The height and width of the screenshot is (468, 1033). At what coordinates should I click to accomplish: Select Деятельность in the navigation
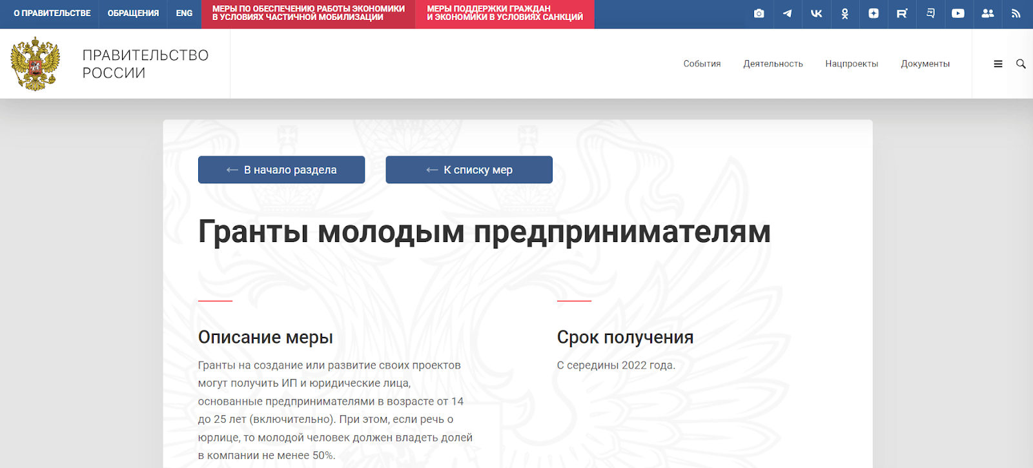coord(773,64)
